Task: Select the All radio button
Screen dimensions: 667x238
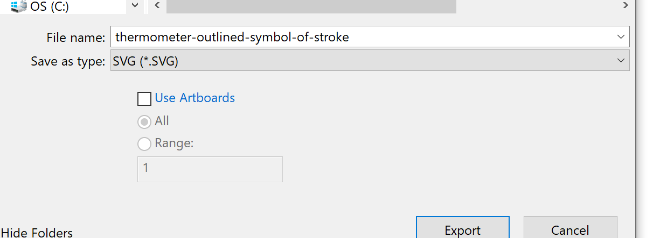Action: click(x=144, y=122)
